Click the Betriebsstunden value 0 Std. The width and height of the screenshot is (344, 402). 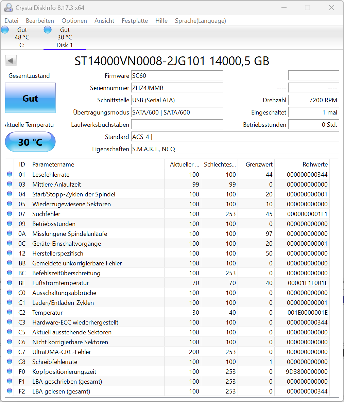point(313,125)
